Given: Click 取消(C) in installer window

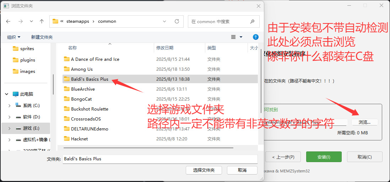Looking at the screenshot, I should (x=365, y=157).
